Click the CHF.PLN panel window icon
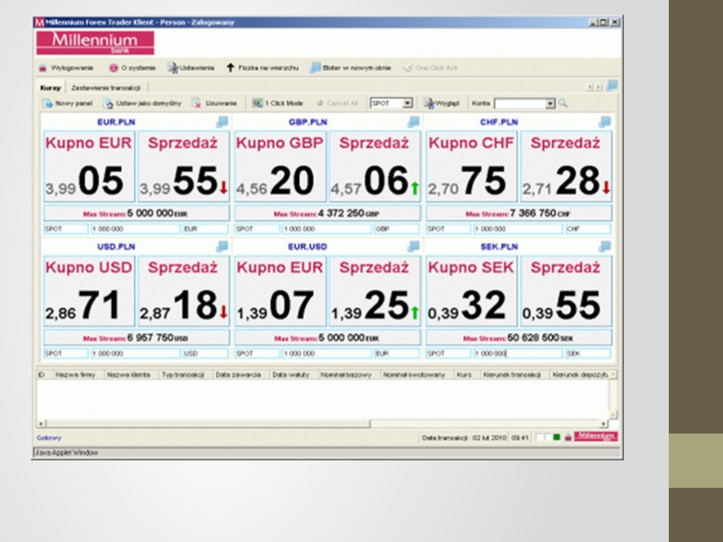The width and height of the screenshot is (723, 542). click(605, 122)
